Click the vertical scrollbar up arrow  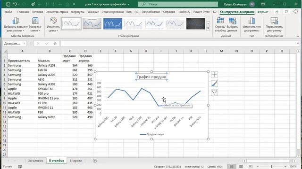[299, 51]
